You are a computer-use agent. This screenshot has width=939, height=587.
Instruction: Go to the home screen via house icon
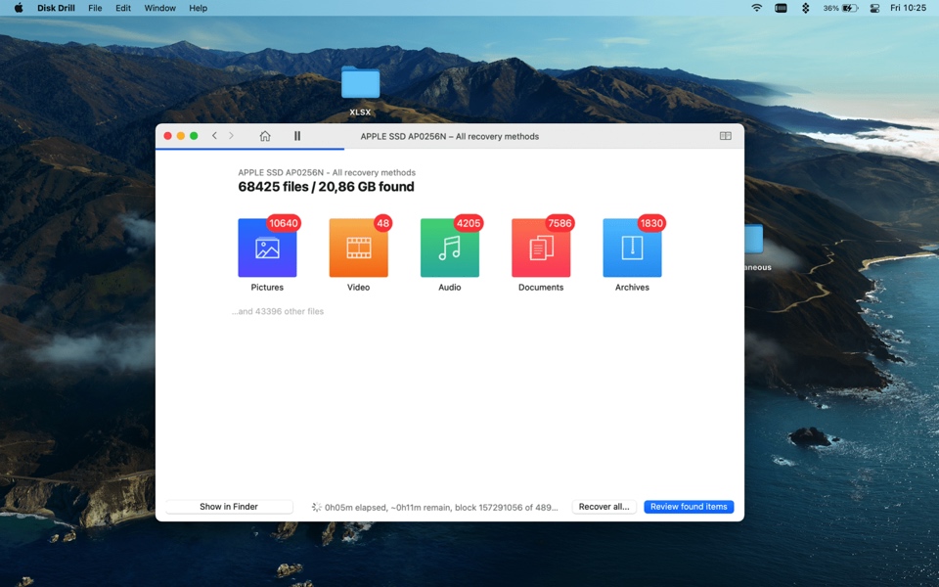[265, 136]
